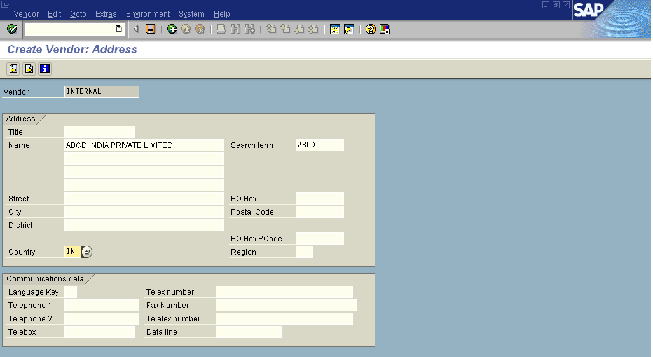Click the Save disk icon
The height and width of the screenshot is (357, 653).
(151, 29)
